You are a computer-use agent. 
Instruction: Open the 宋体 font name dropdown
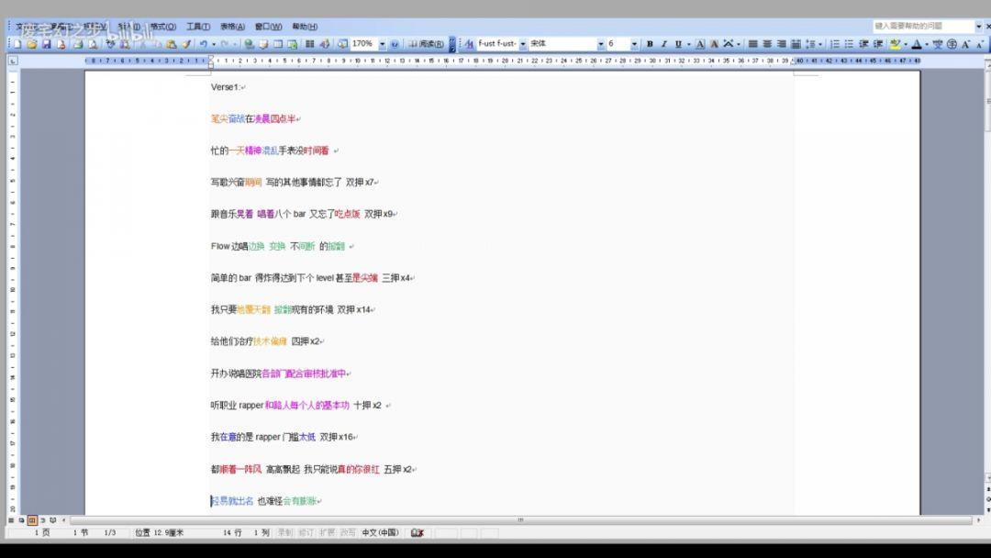[x=601, y=44]
